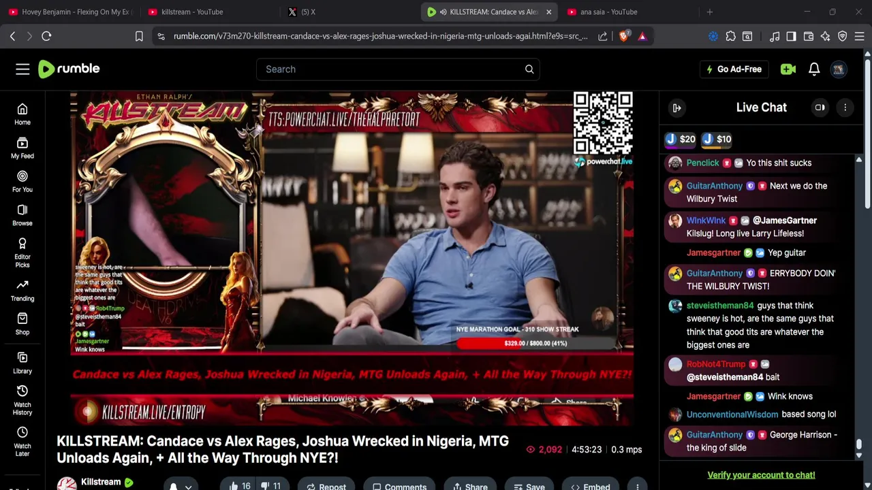Click the UnconventionalWisdom chat username
This screenshot has width=872, height=490.
[732, 414]
